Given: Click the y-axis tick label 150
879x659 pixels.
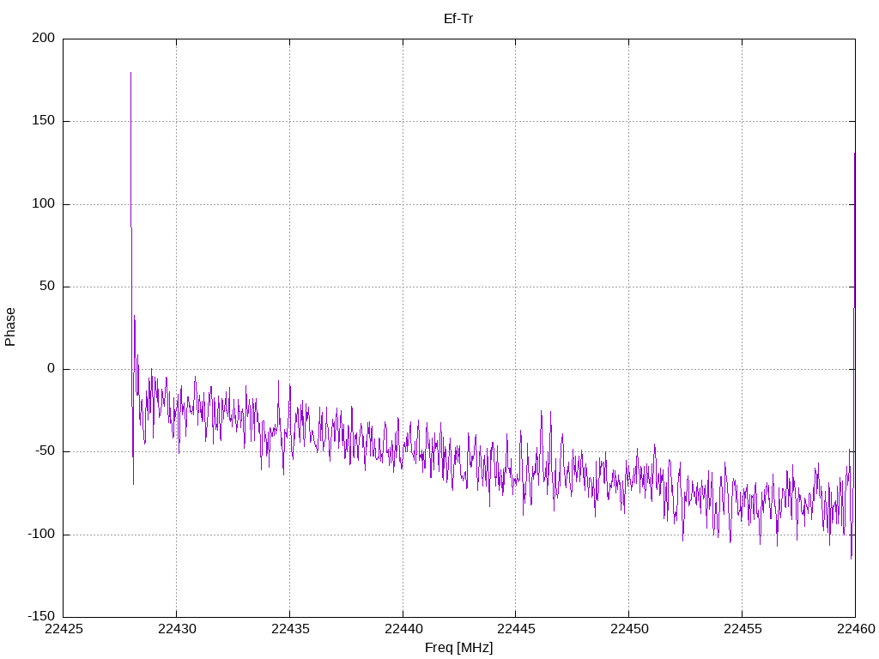Looking at the screenshot, I should [44, 120].
